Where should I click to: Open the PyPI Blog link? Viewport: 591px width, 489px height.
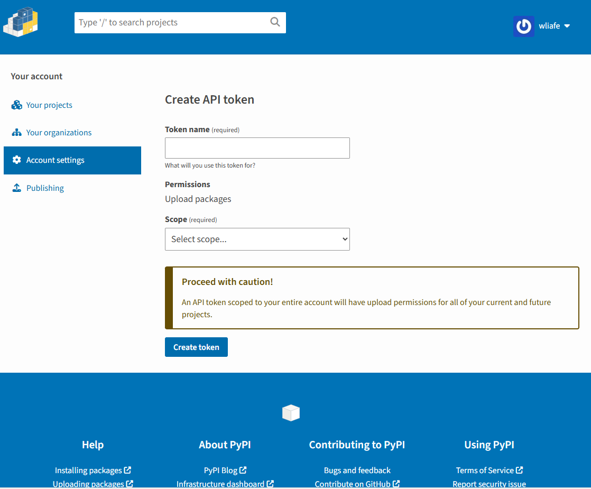(220, 470)
